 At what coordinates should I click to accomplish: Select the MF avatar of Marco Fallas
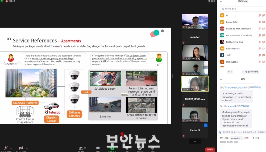(x=222, y=22)
